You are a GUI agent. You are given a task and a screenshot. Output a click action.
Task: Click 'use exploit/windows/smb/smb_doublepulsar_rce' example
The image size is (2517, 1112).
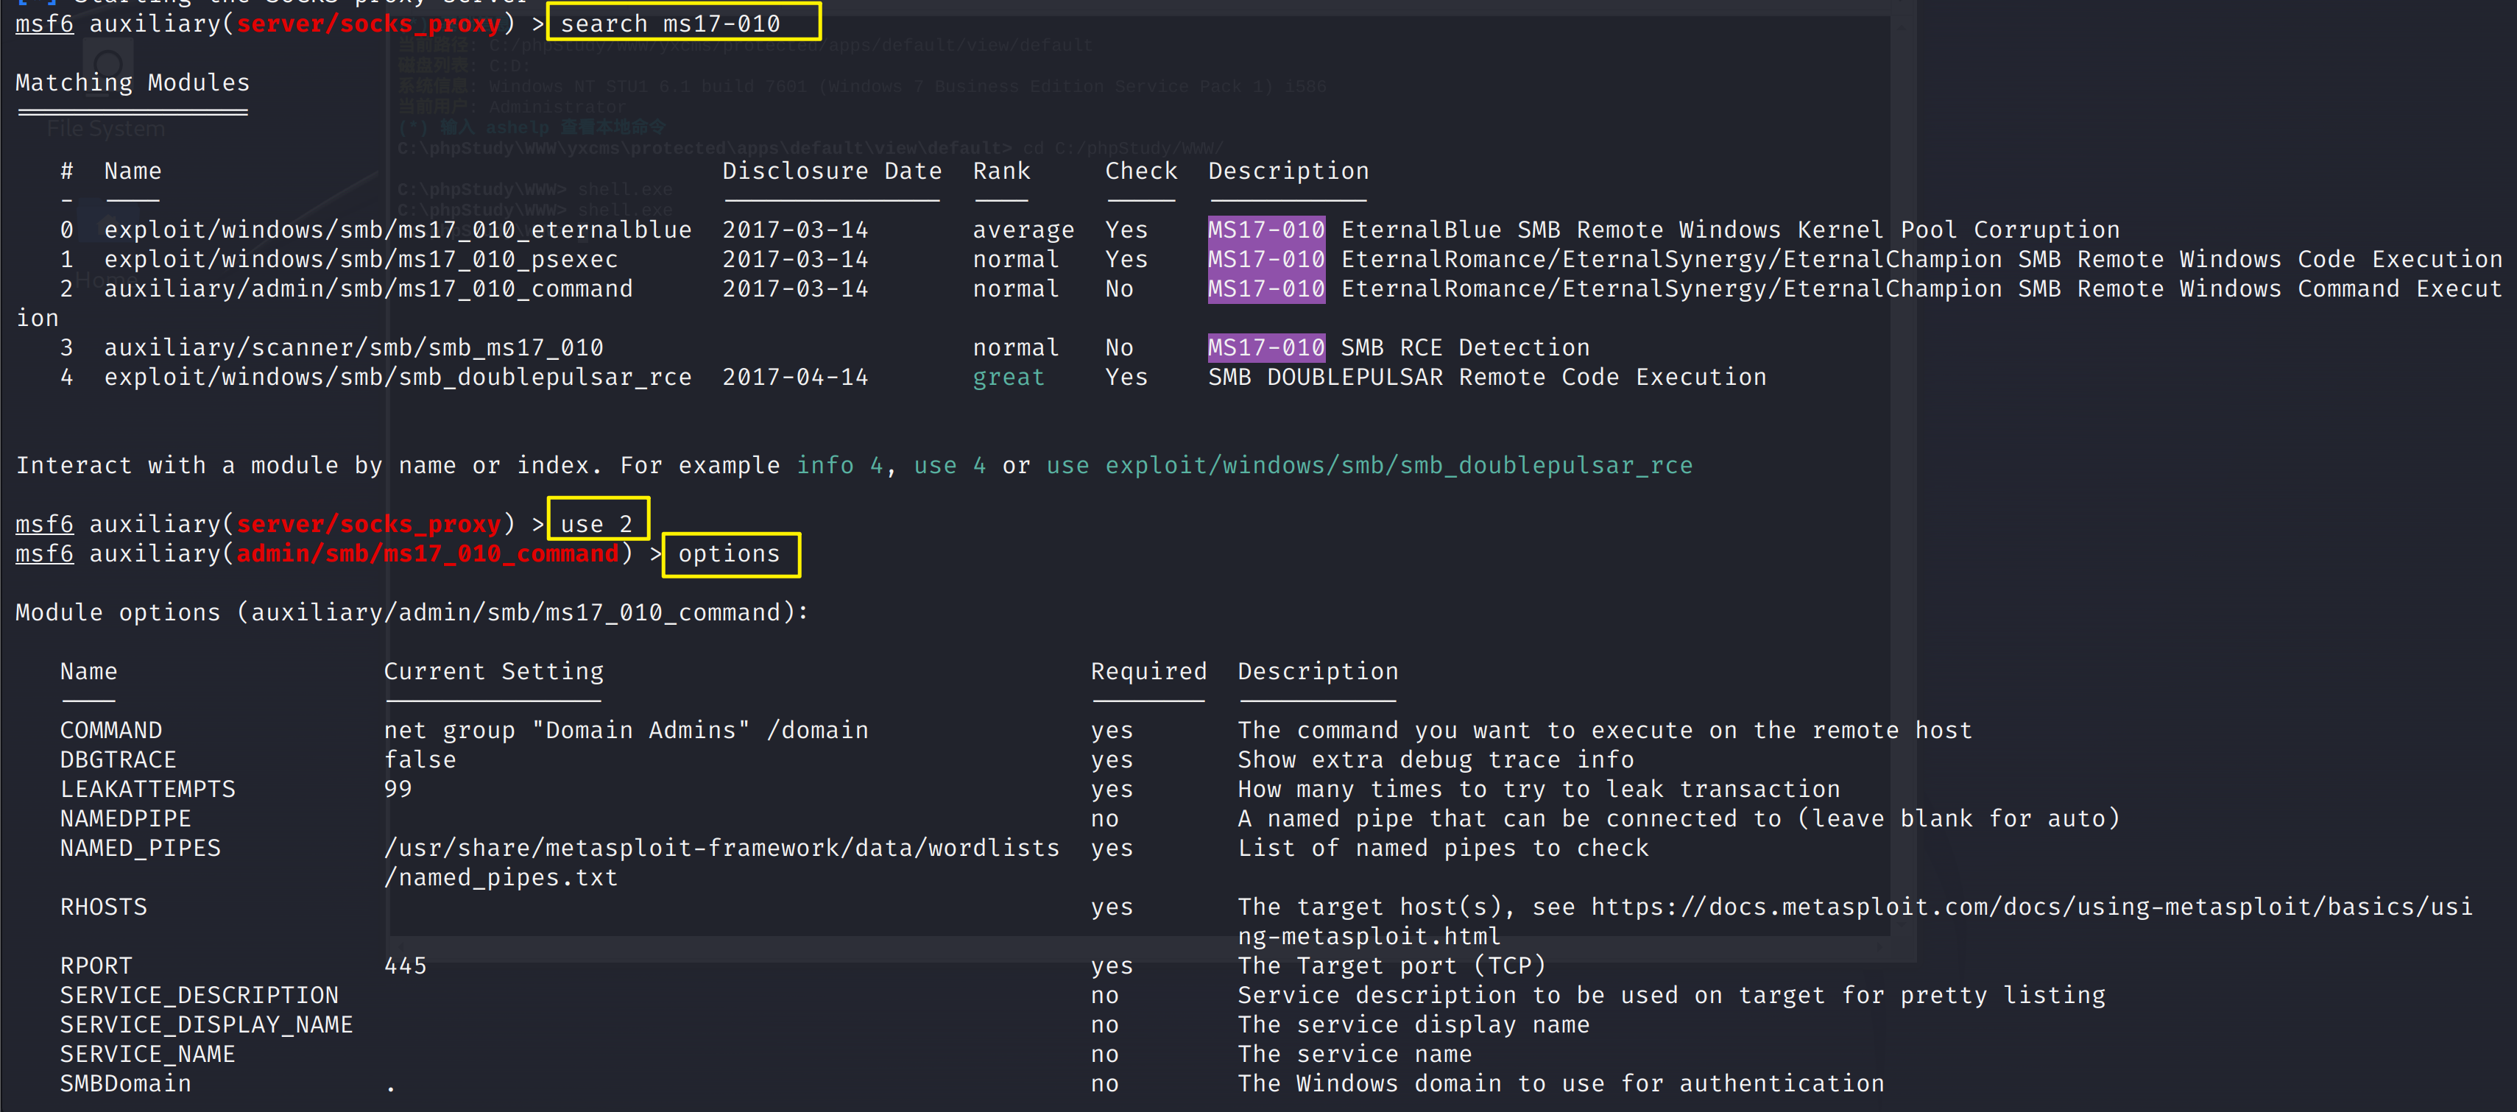[1370, 466]
